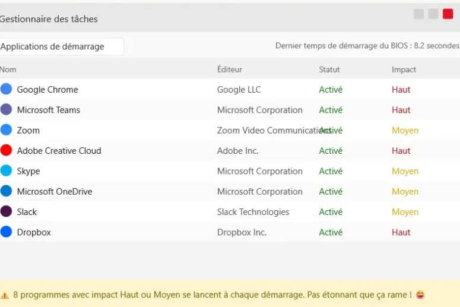The image size is (460, 307).
Task: Select the Zoom row name
Action: [28, 130]
